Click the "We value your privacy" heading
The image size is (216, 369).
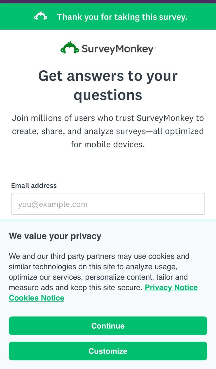(x=55, y=236)
